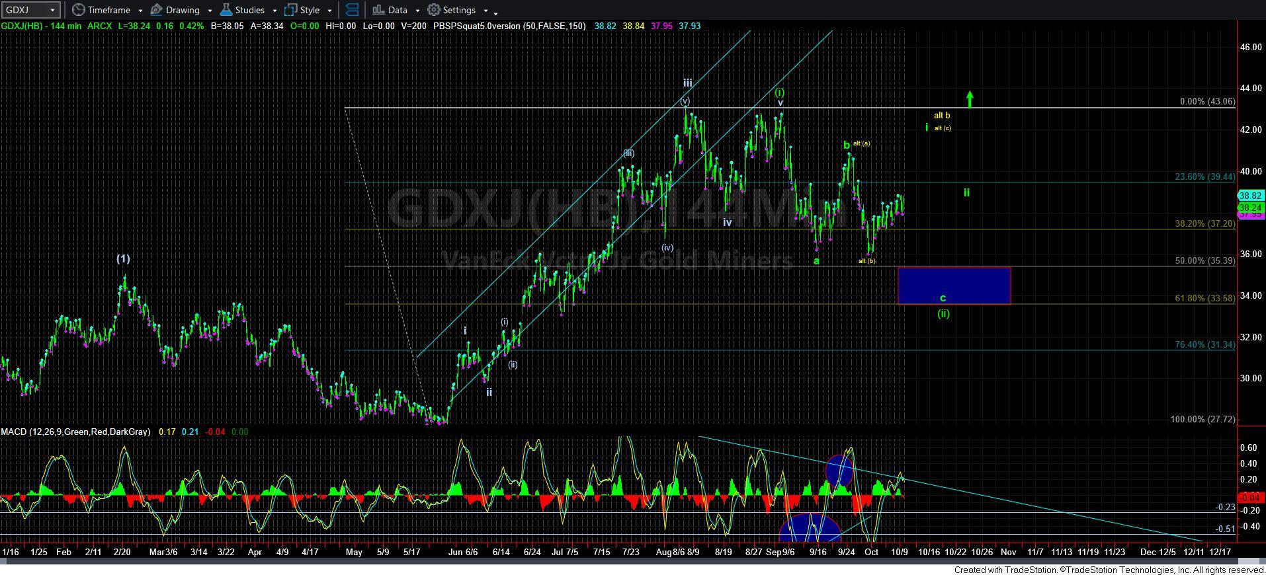Expand the Settings dropdown arrow

[x=485, y=11]
